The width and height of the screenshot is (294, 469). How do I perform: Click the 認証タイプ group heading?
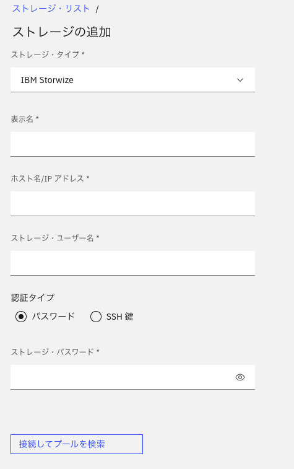(33, 297)
